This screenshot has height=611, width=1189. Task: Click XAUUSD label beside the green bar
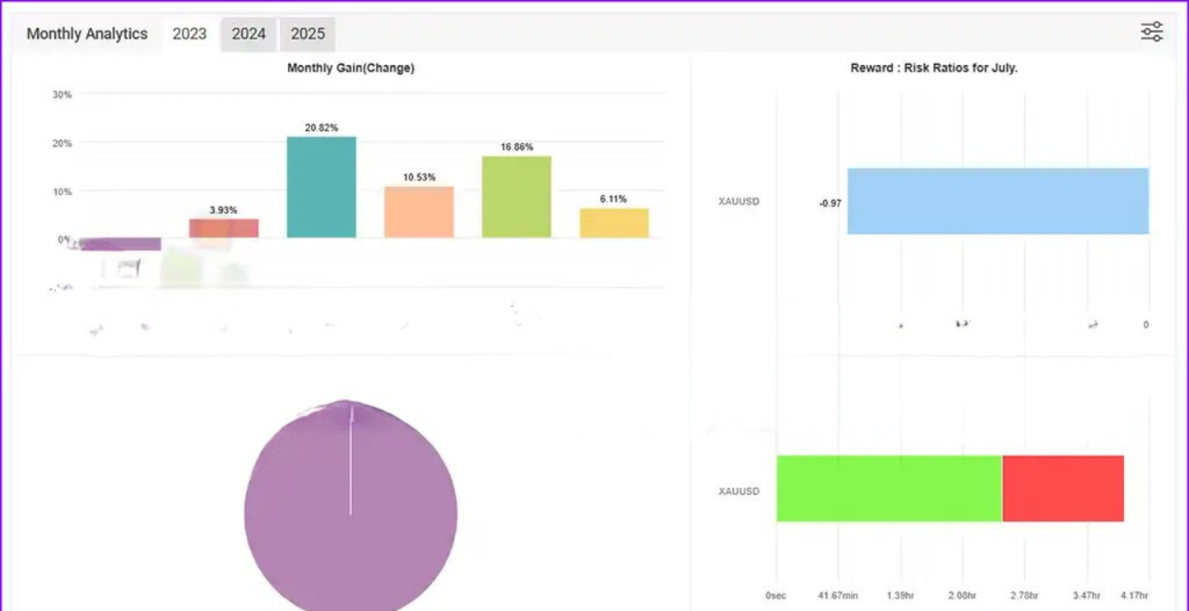click(x=738, y=492)
